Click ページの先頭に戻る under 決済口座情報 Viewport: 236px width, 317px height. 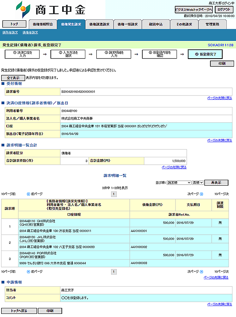point(219,140)
